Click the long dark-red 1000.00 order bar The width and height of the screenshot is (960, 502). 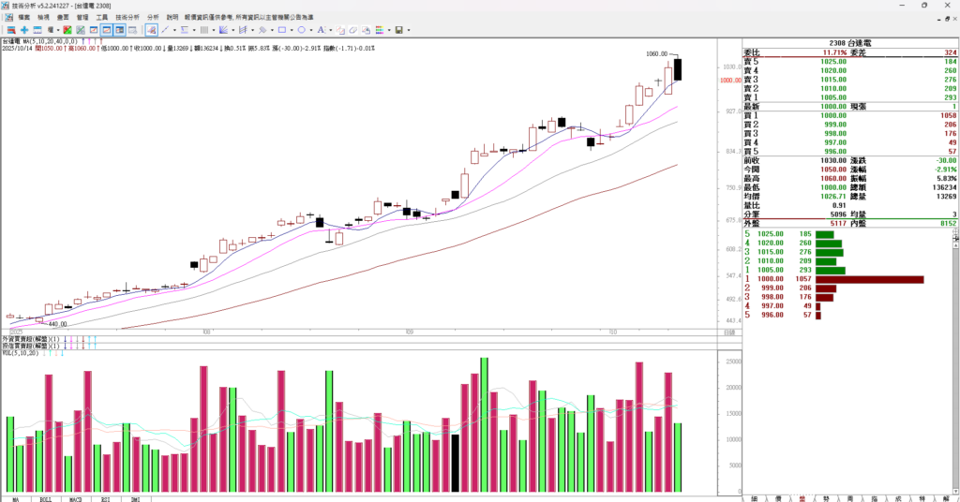869,279
